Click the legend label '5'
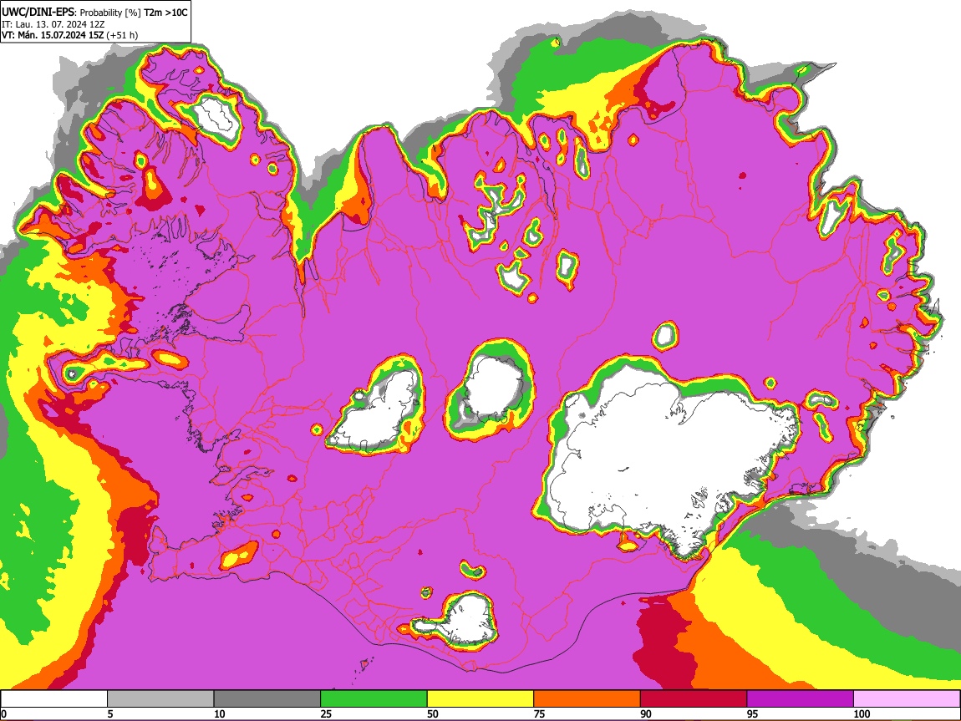Image resolution: width=961 pixels, height=721 pixels. [111, 713]
